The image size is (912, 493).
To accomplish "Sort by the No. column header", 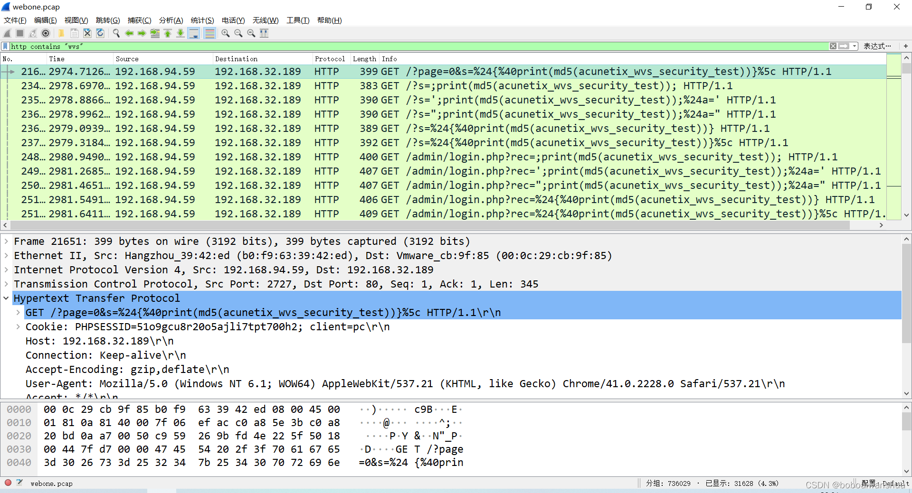I will (24, 59).
